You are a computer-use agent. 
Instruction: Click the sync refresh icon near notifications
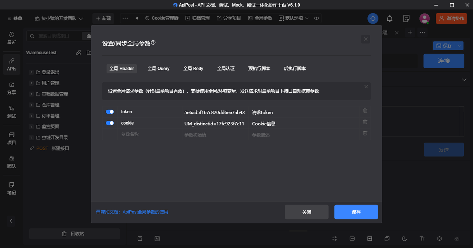coord(372,18)
